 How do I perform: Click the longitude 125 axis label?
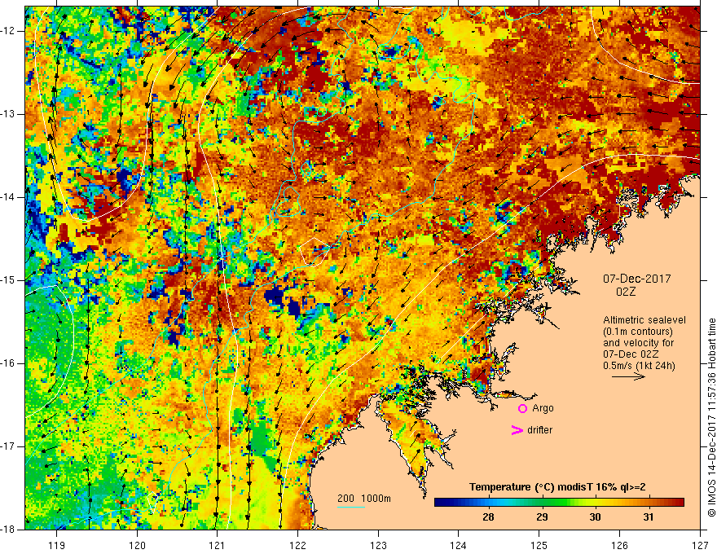pyautogui.click(x=539, y=545)
